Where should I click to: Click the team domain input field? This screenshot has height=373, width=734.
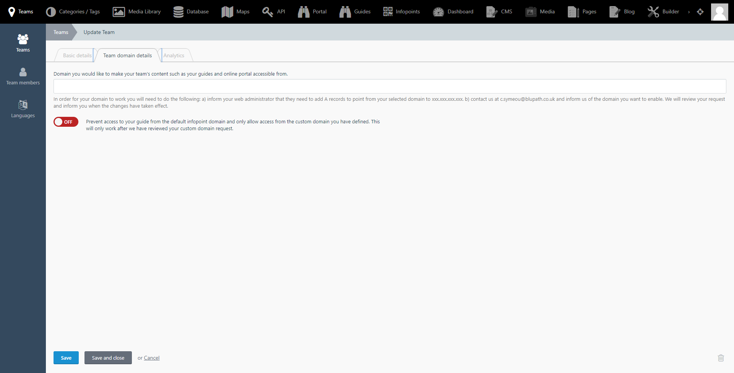coord(390,86)
